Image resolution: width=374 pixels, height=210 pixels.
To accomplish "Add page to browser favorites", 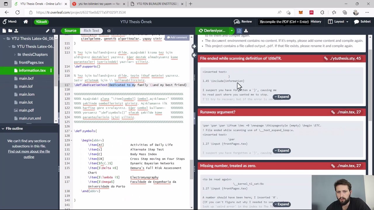I will (x=288, y=12).
